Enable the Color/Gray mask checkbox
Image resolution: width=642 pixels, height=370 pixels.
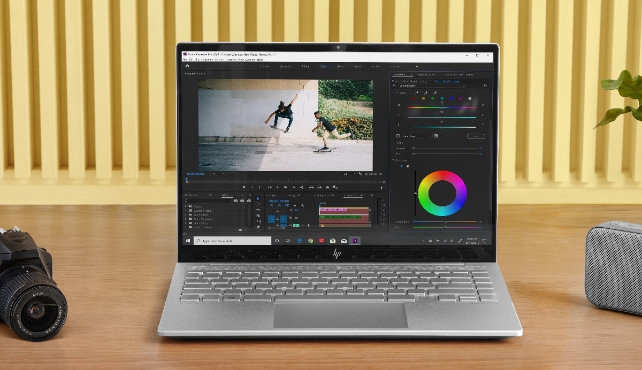(x=398, y=136)
